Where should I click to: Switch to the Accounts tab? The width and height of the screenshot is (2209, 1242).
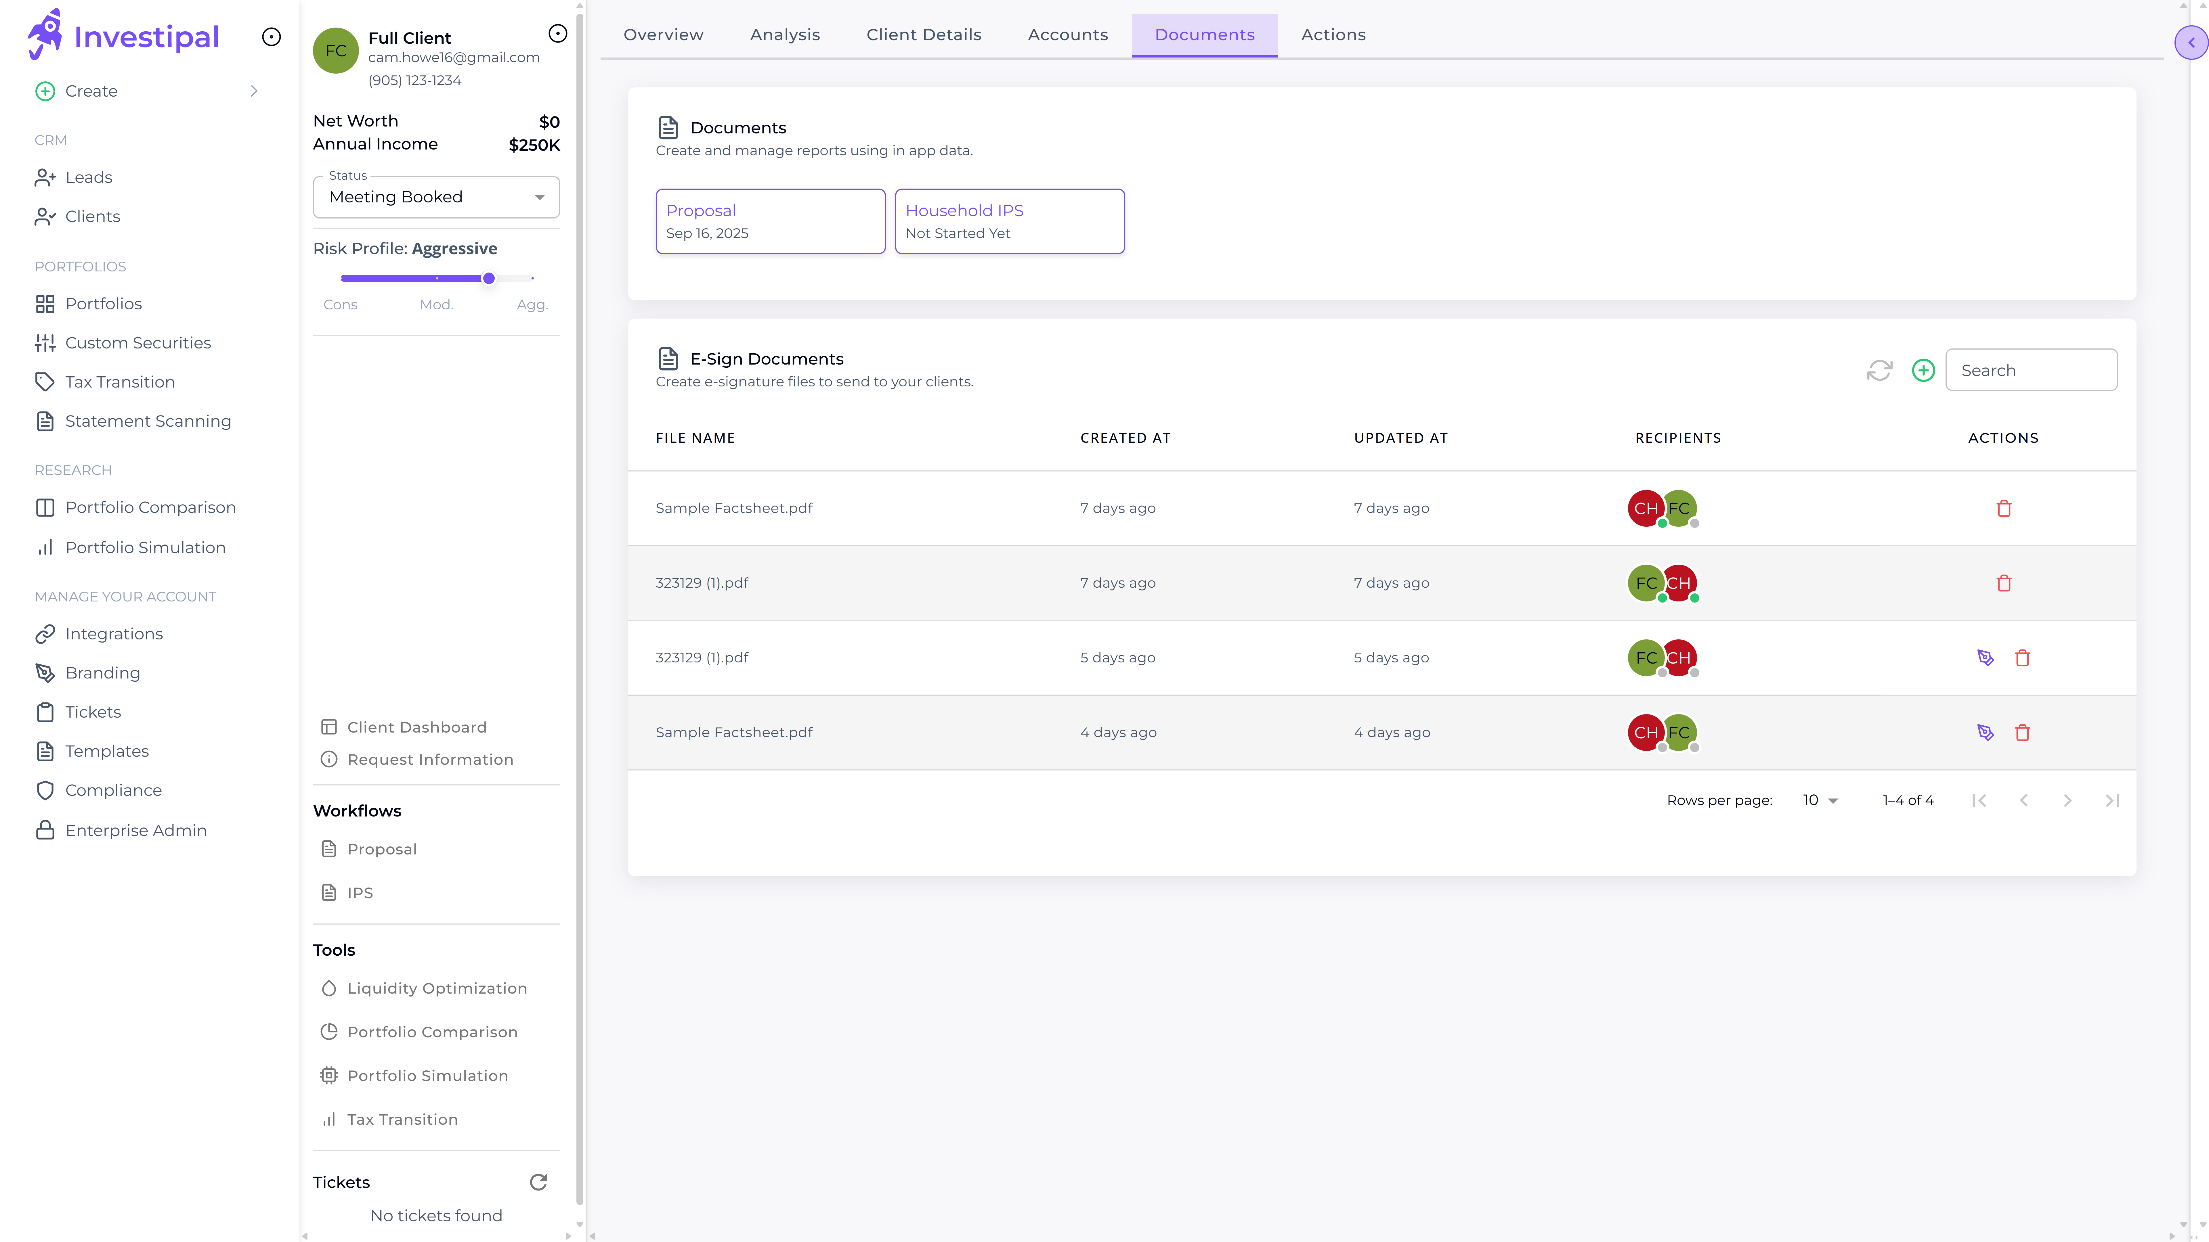point(1068,34)
